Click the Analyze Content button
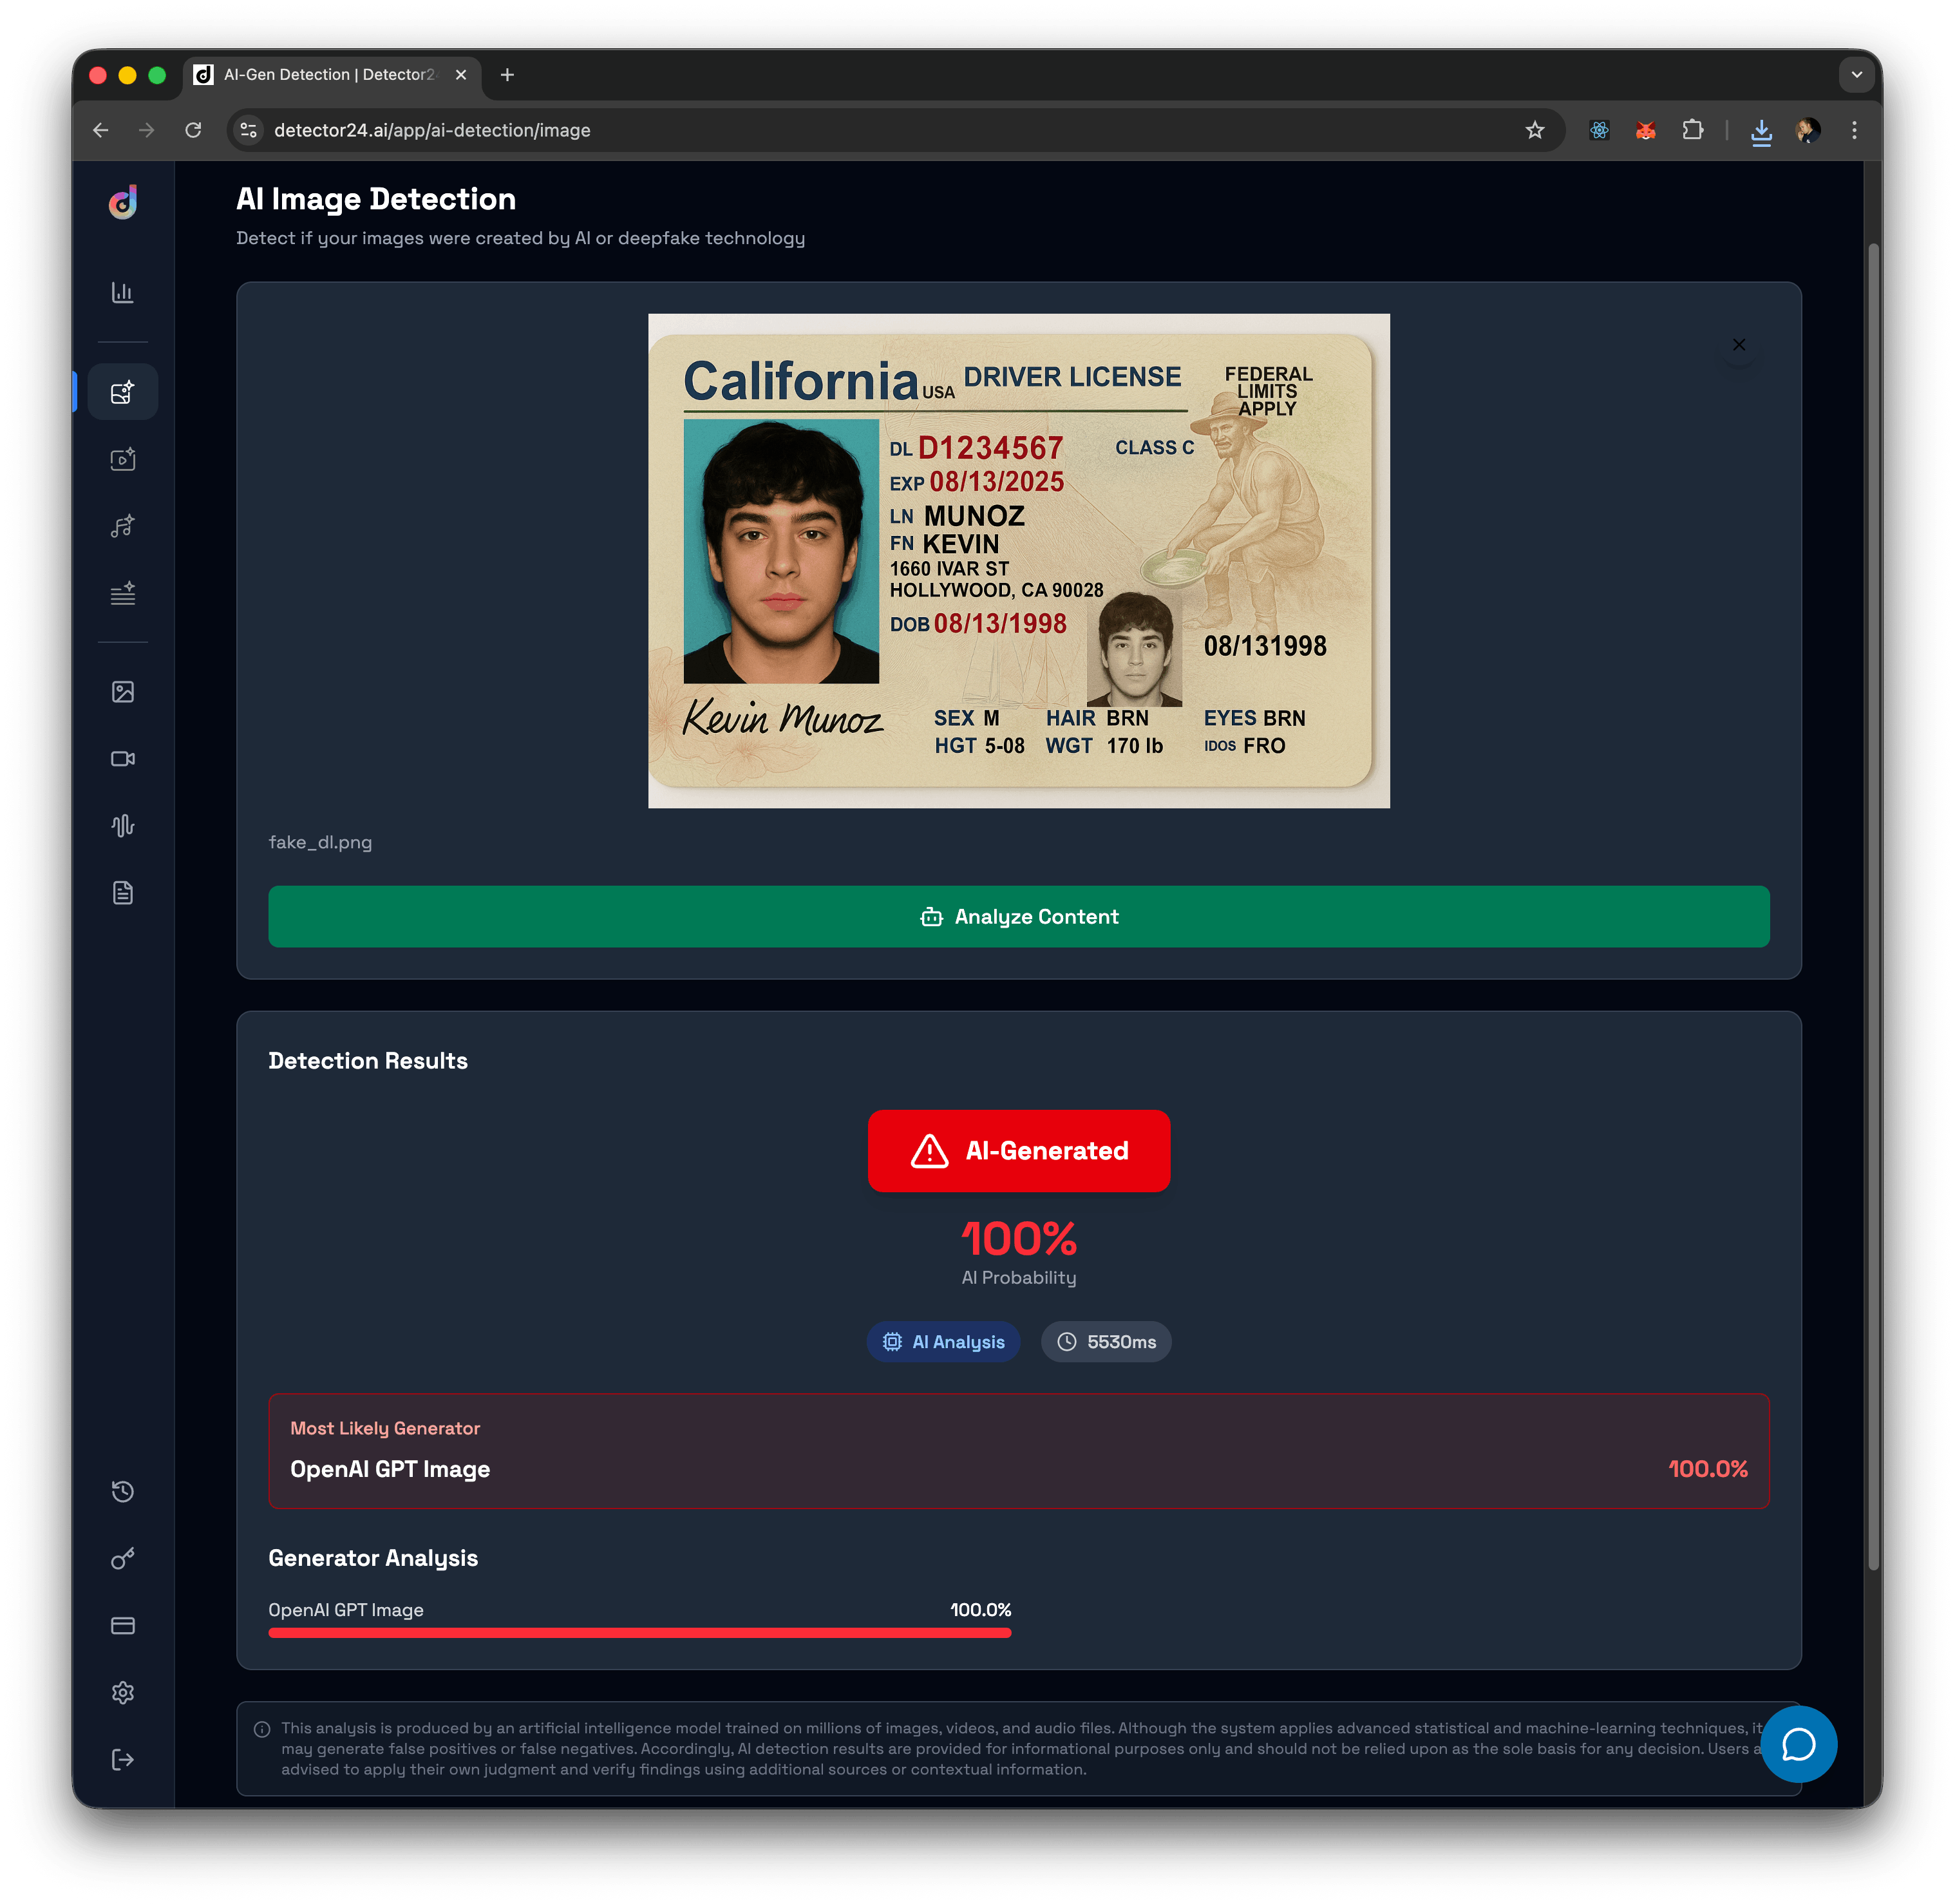This screenshot has height=1904, width=1955. click(x=1017, y=916)
